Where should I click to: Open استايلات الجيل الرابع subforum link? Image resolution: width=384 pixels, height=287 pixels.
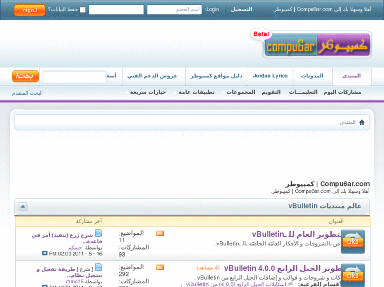click(x=236, y=284)
